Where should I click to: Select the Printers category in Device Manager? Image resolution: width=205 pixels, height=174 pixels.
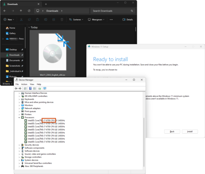point(28,115)
